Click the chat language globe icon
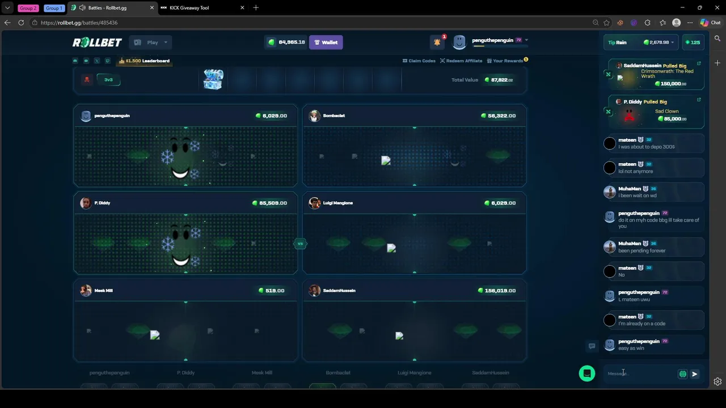The height and width of the screenshot is (408, 726). tap(683, 374)
